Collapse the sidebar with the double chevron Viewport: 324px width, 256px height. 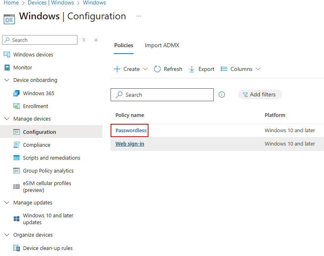(96, 40)
